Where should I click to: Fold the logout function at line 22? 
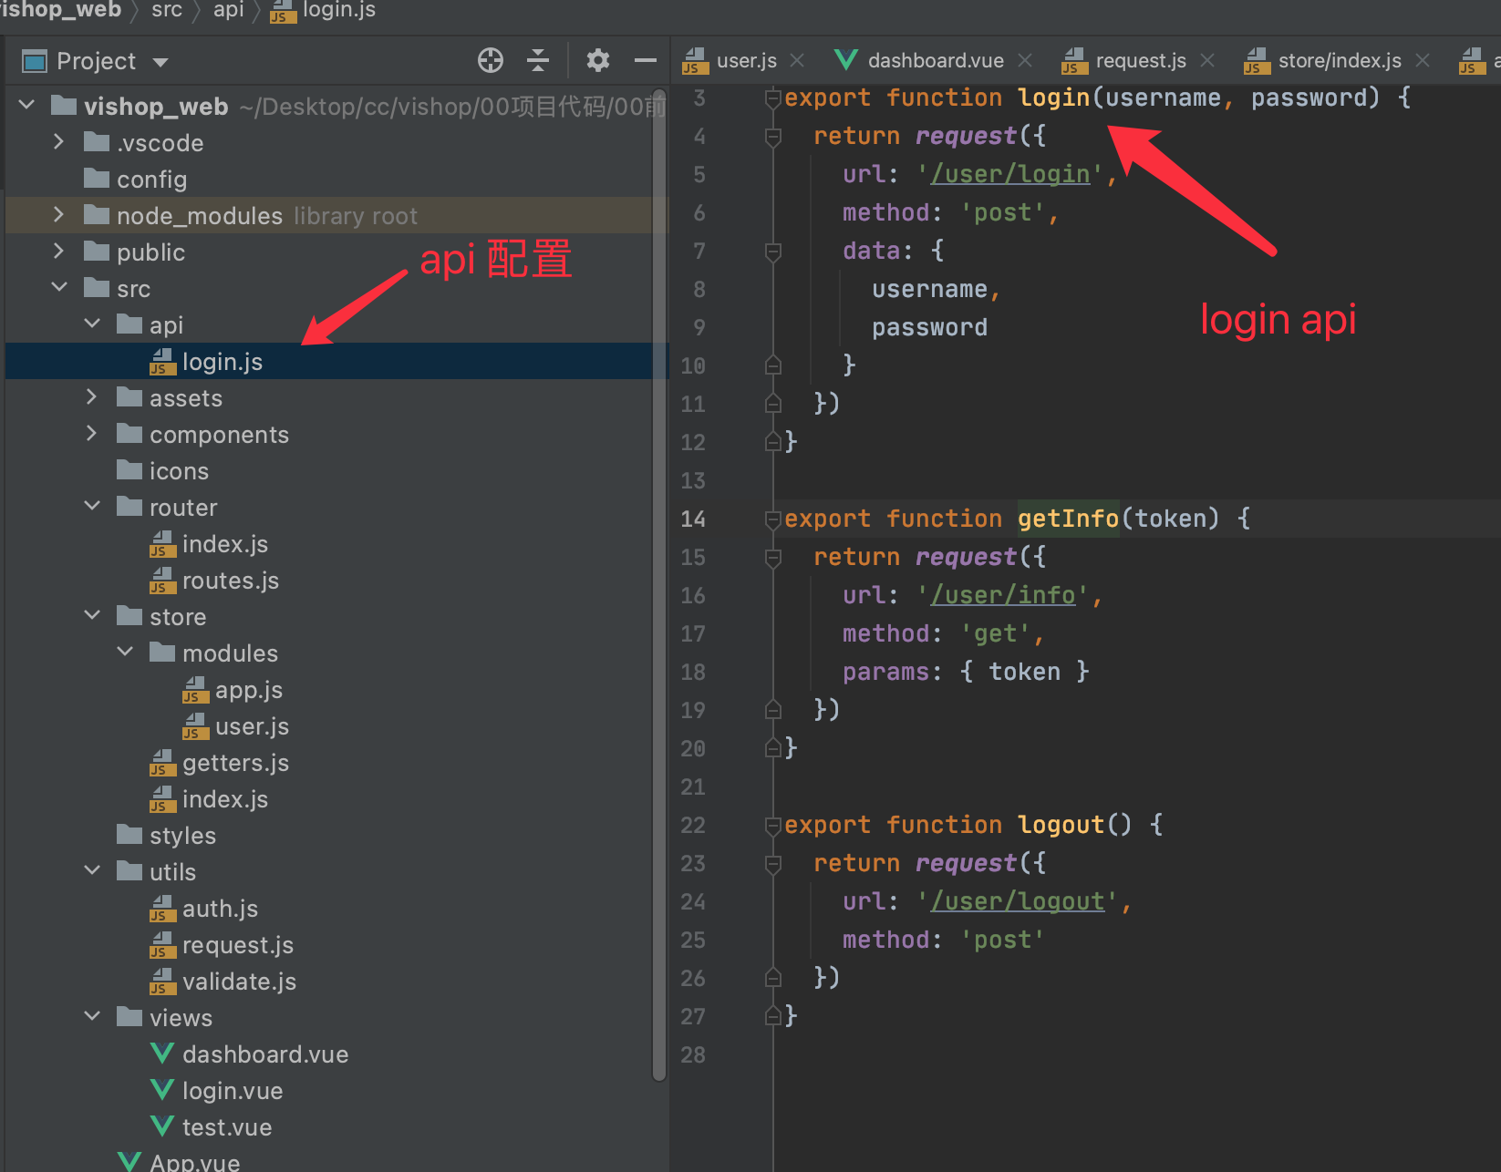[773, 825]
